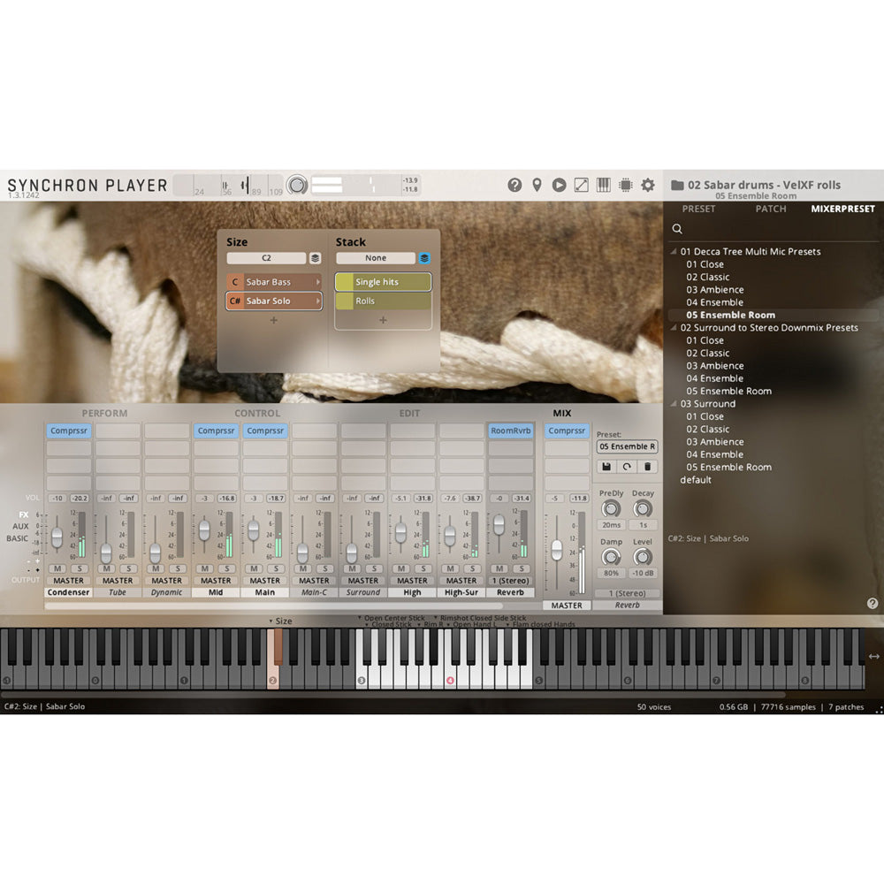
Task: Mute the Reverb channel
Action: tap(499, 568)
